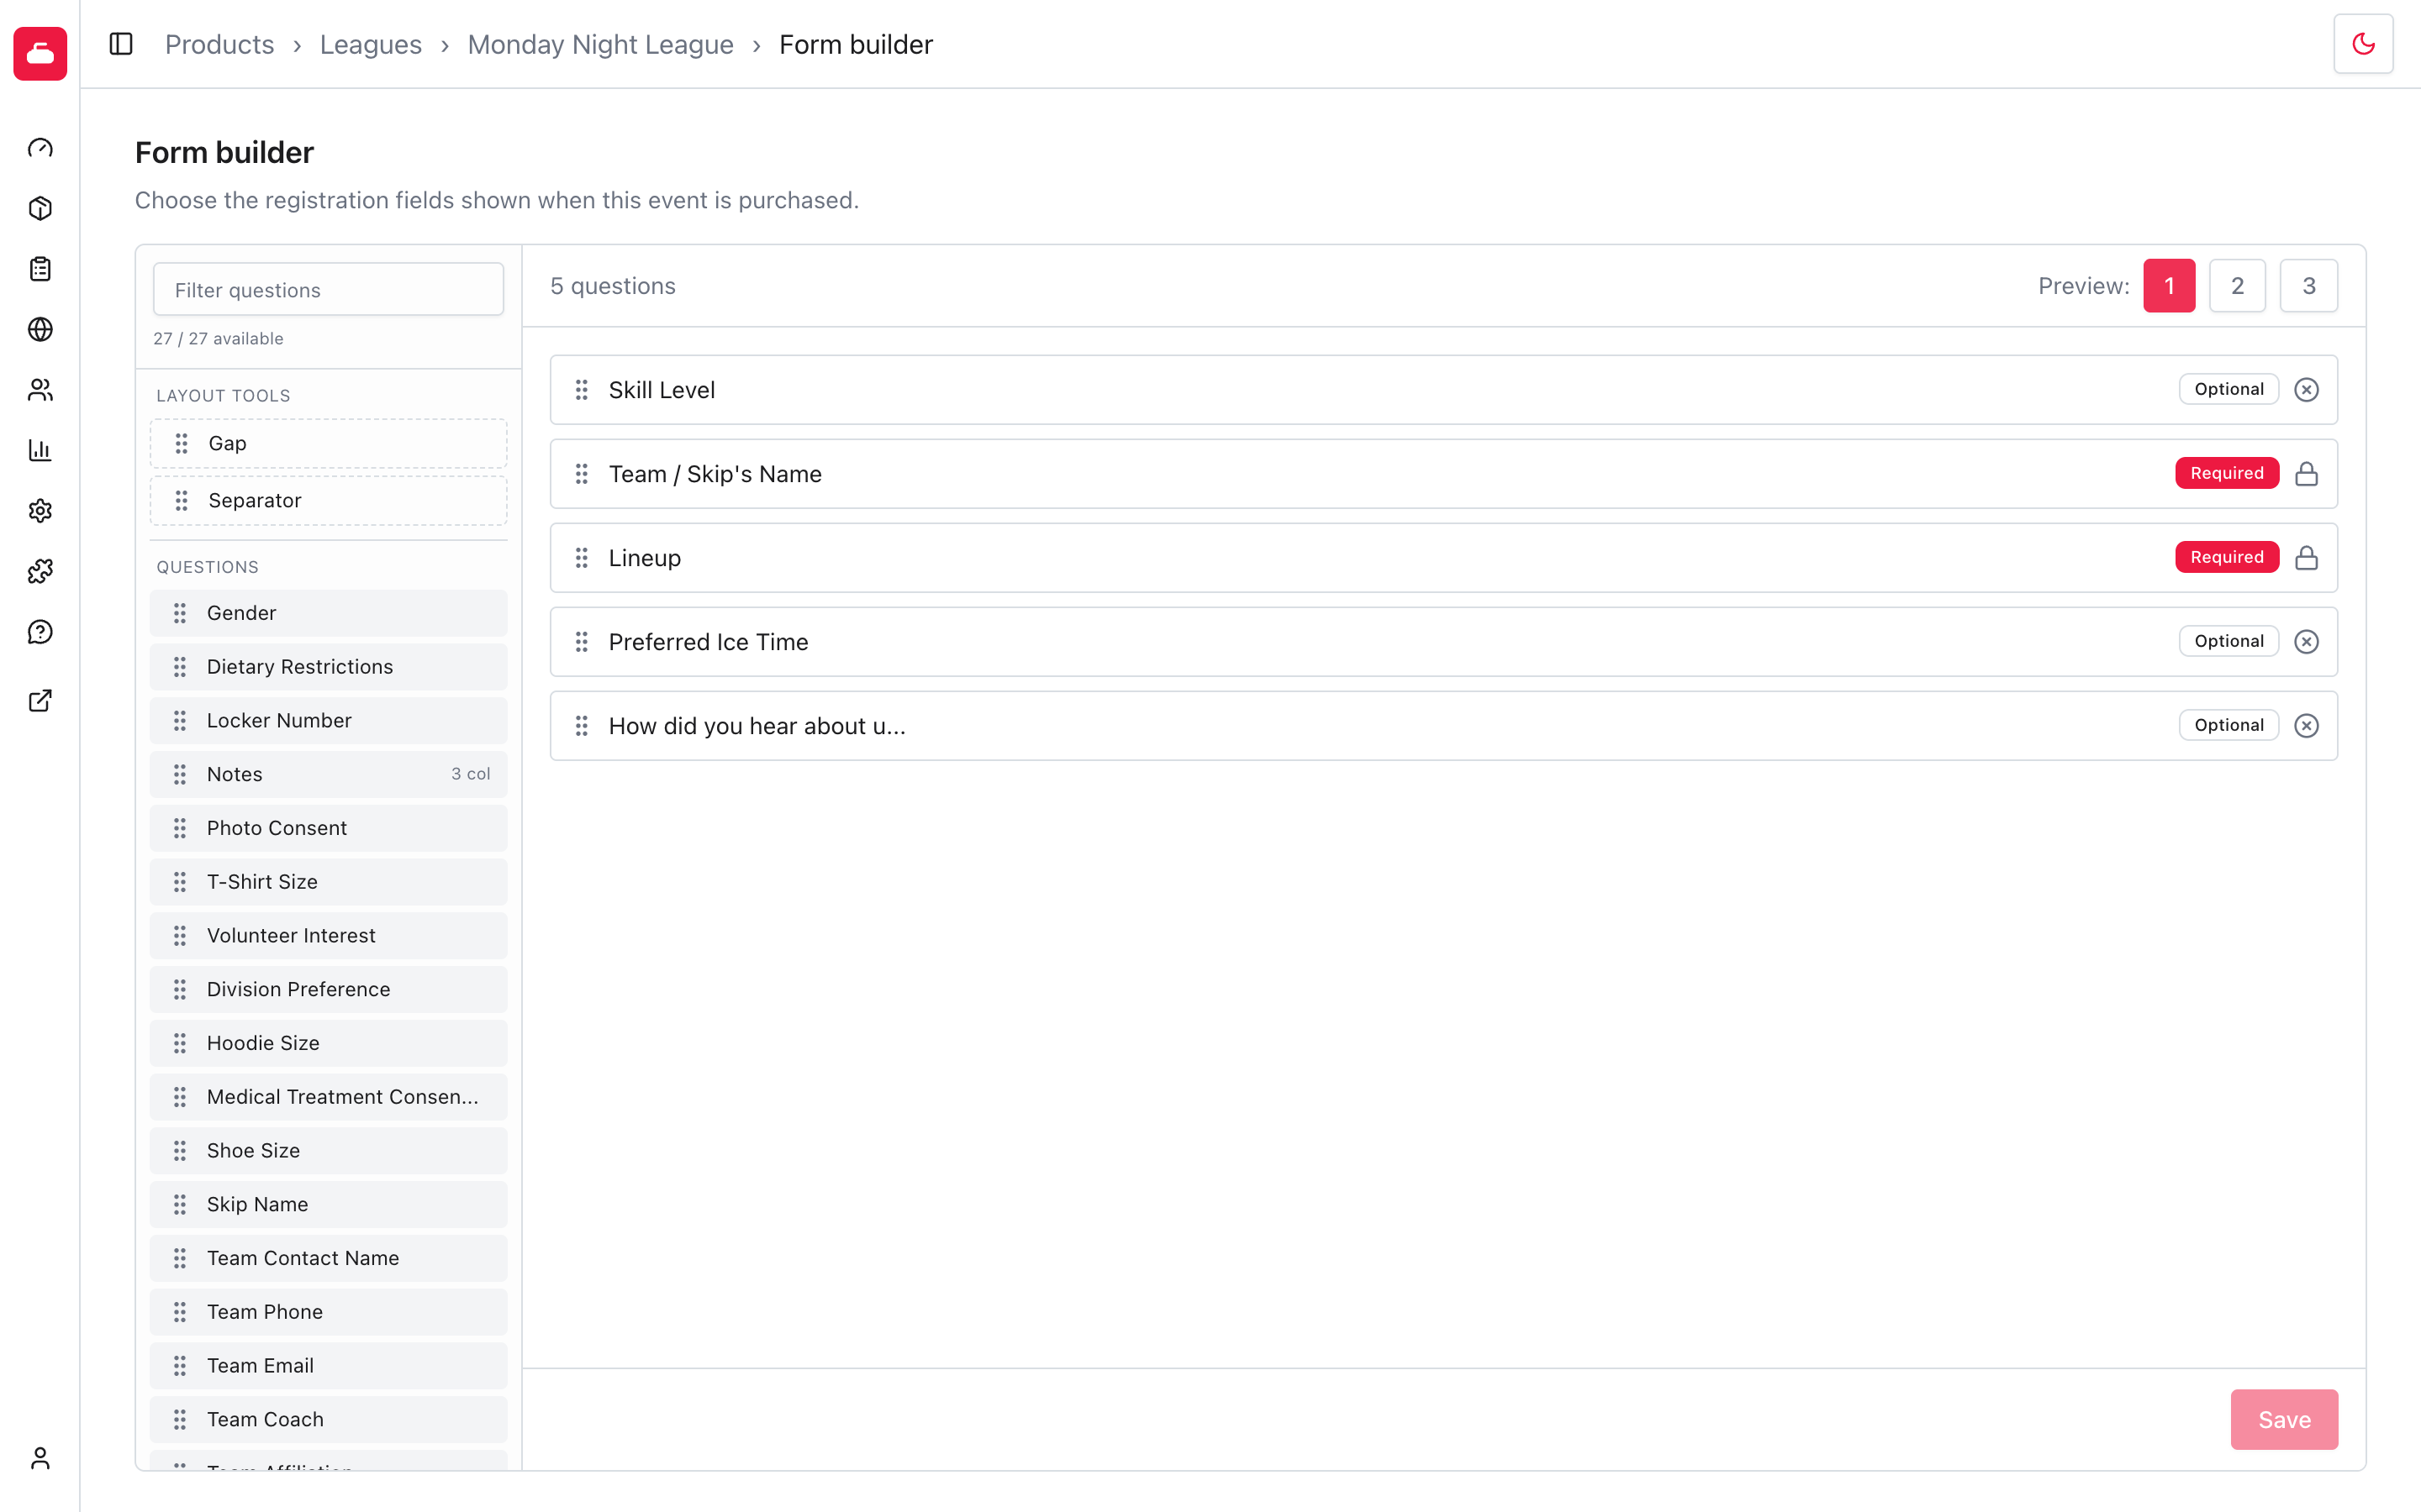The width and height of the screenshot is (2421, 1512).
Task: Open the puzzle piece integrations icon
Action: click(40, 571)
